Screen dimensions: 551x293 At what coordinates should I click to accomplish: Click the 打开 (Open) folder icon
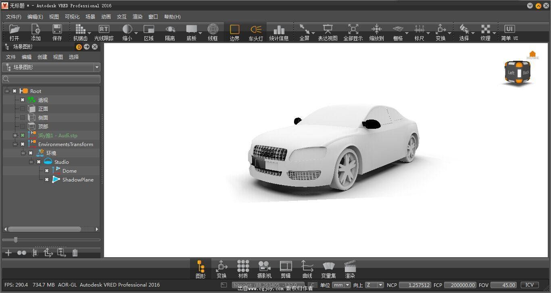coord(15,29)
